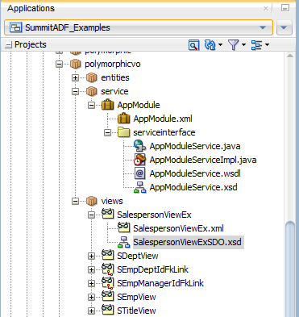
Task: Collapse the SalespersonViewEx node
Action: point(91,215)
